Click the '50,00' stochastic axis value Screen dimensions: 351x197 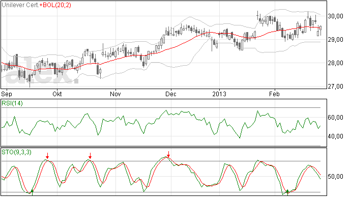pyautogui.click(x=335, y=177)
